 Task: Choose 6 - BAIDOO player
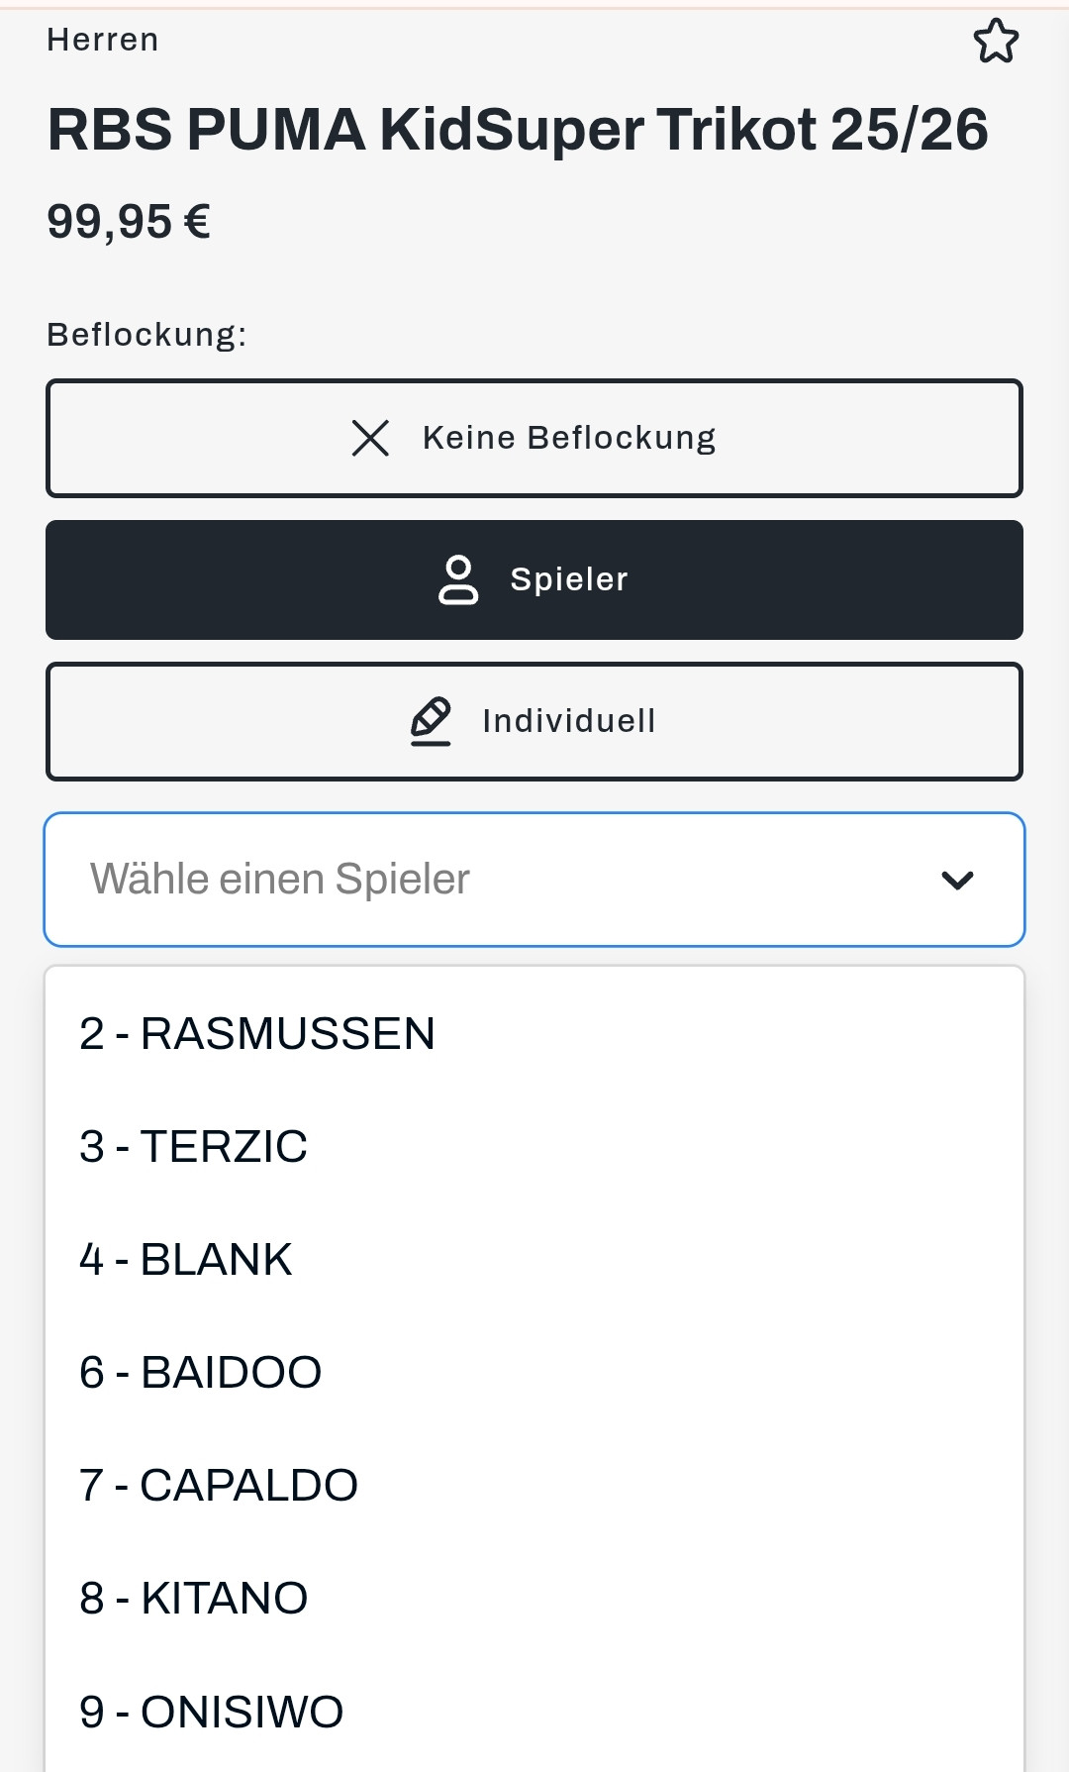[201, 1373]
